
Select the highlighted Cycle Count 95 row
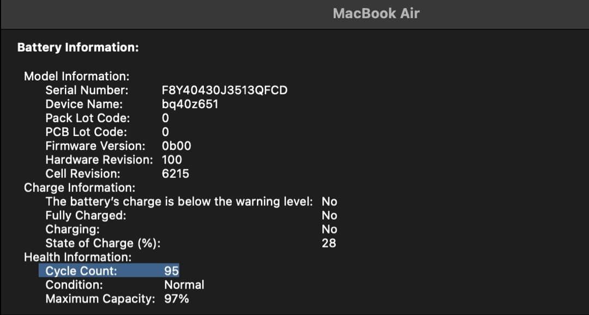109,270
